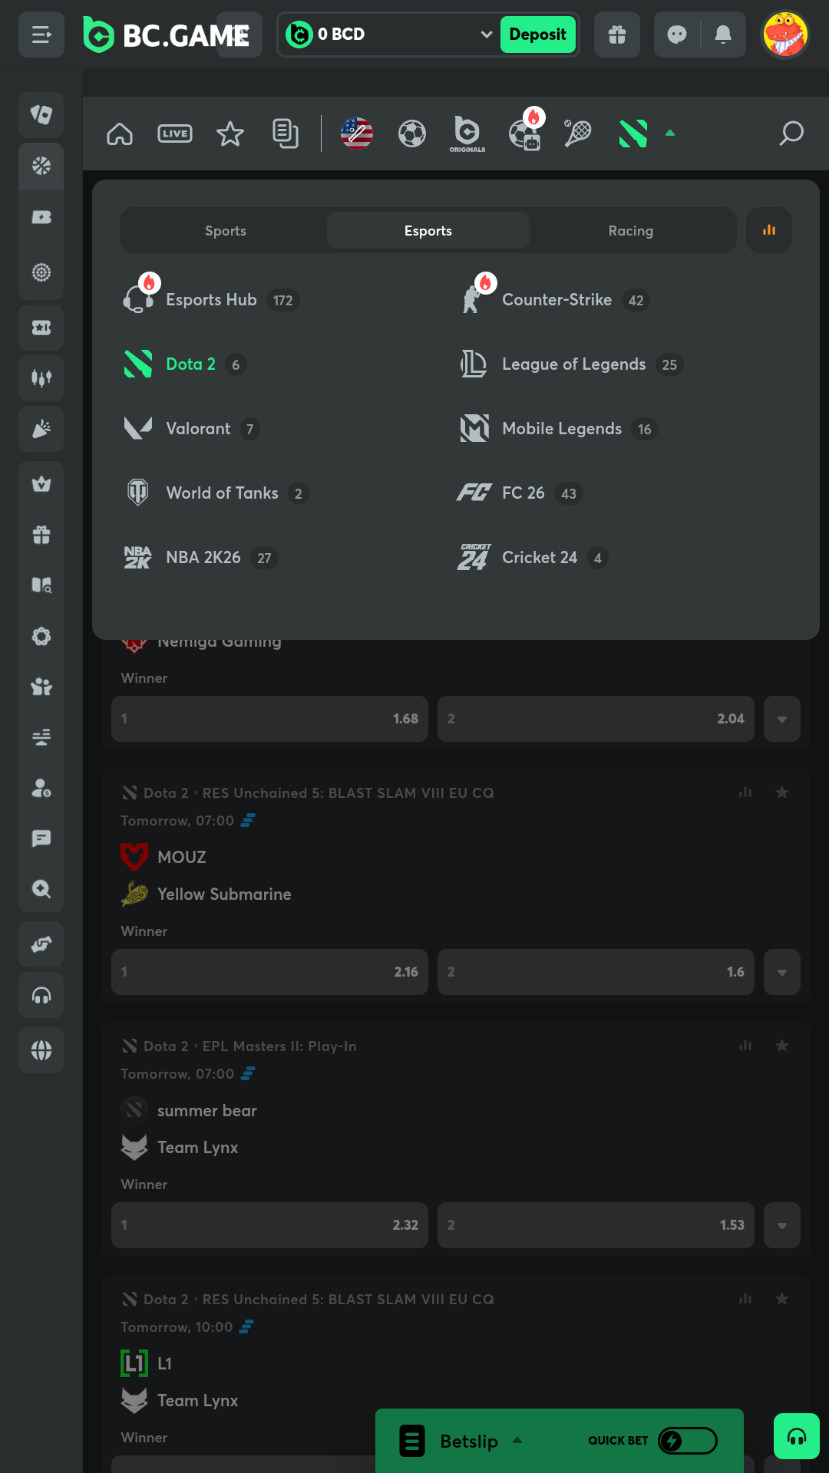Favorite the summer bear vs Team Lynx match
The width and height of the screenshot is (829, 1473).
pos(782,1046)
